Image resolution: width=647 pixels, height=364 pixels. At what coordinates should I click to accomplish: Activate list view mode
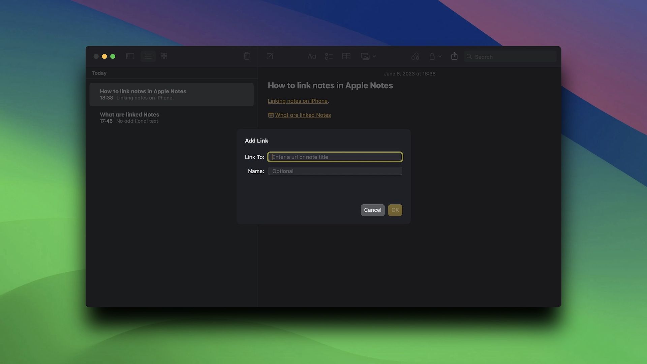click(x=148, y=56)
